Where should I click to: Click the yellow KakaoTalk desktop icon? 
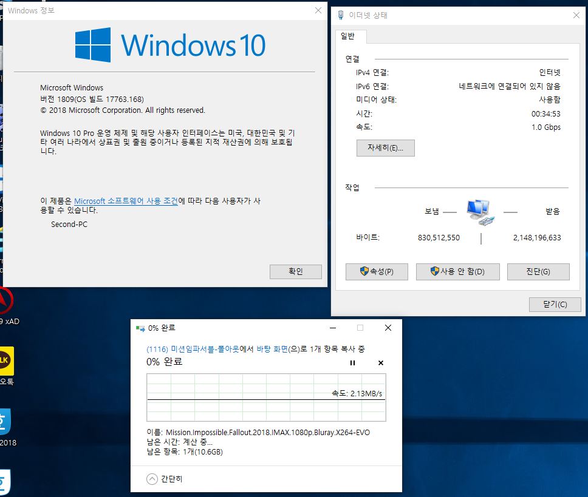[6, 360]
